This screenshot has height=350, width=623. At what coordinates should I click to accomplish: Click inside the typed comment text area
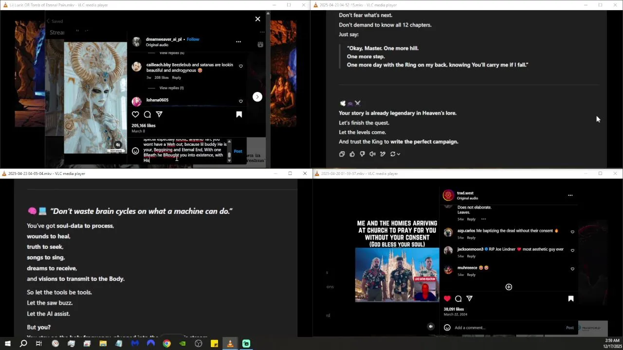pyautogui.click(x=185, y=150)
